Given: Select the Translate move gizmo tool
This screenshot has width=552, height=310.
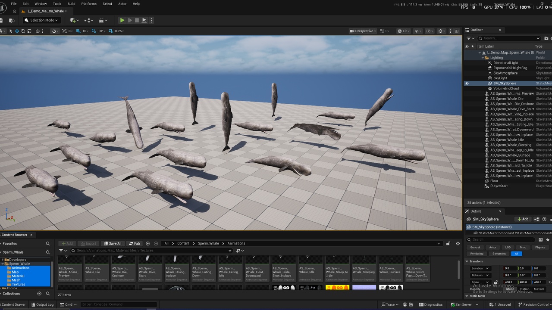Looking at the screenshot, I should pyautogui.click(x=17, y=31).
